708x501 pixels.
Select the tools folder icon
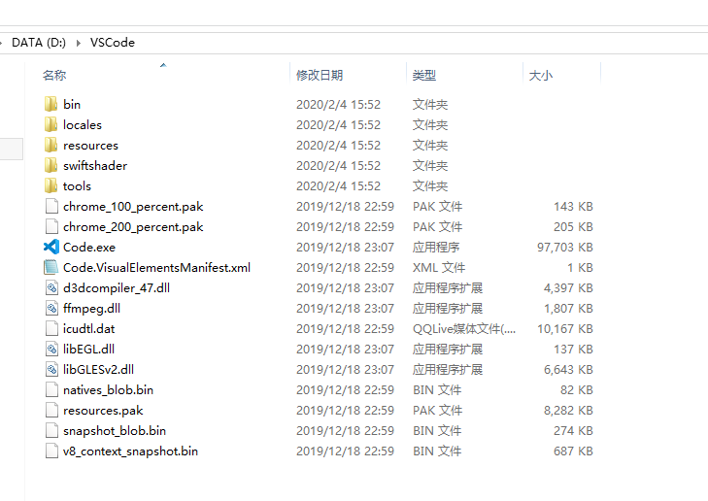[x=51, y=185]
